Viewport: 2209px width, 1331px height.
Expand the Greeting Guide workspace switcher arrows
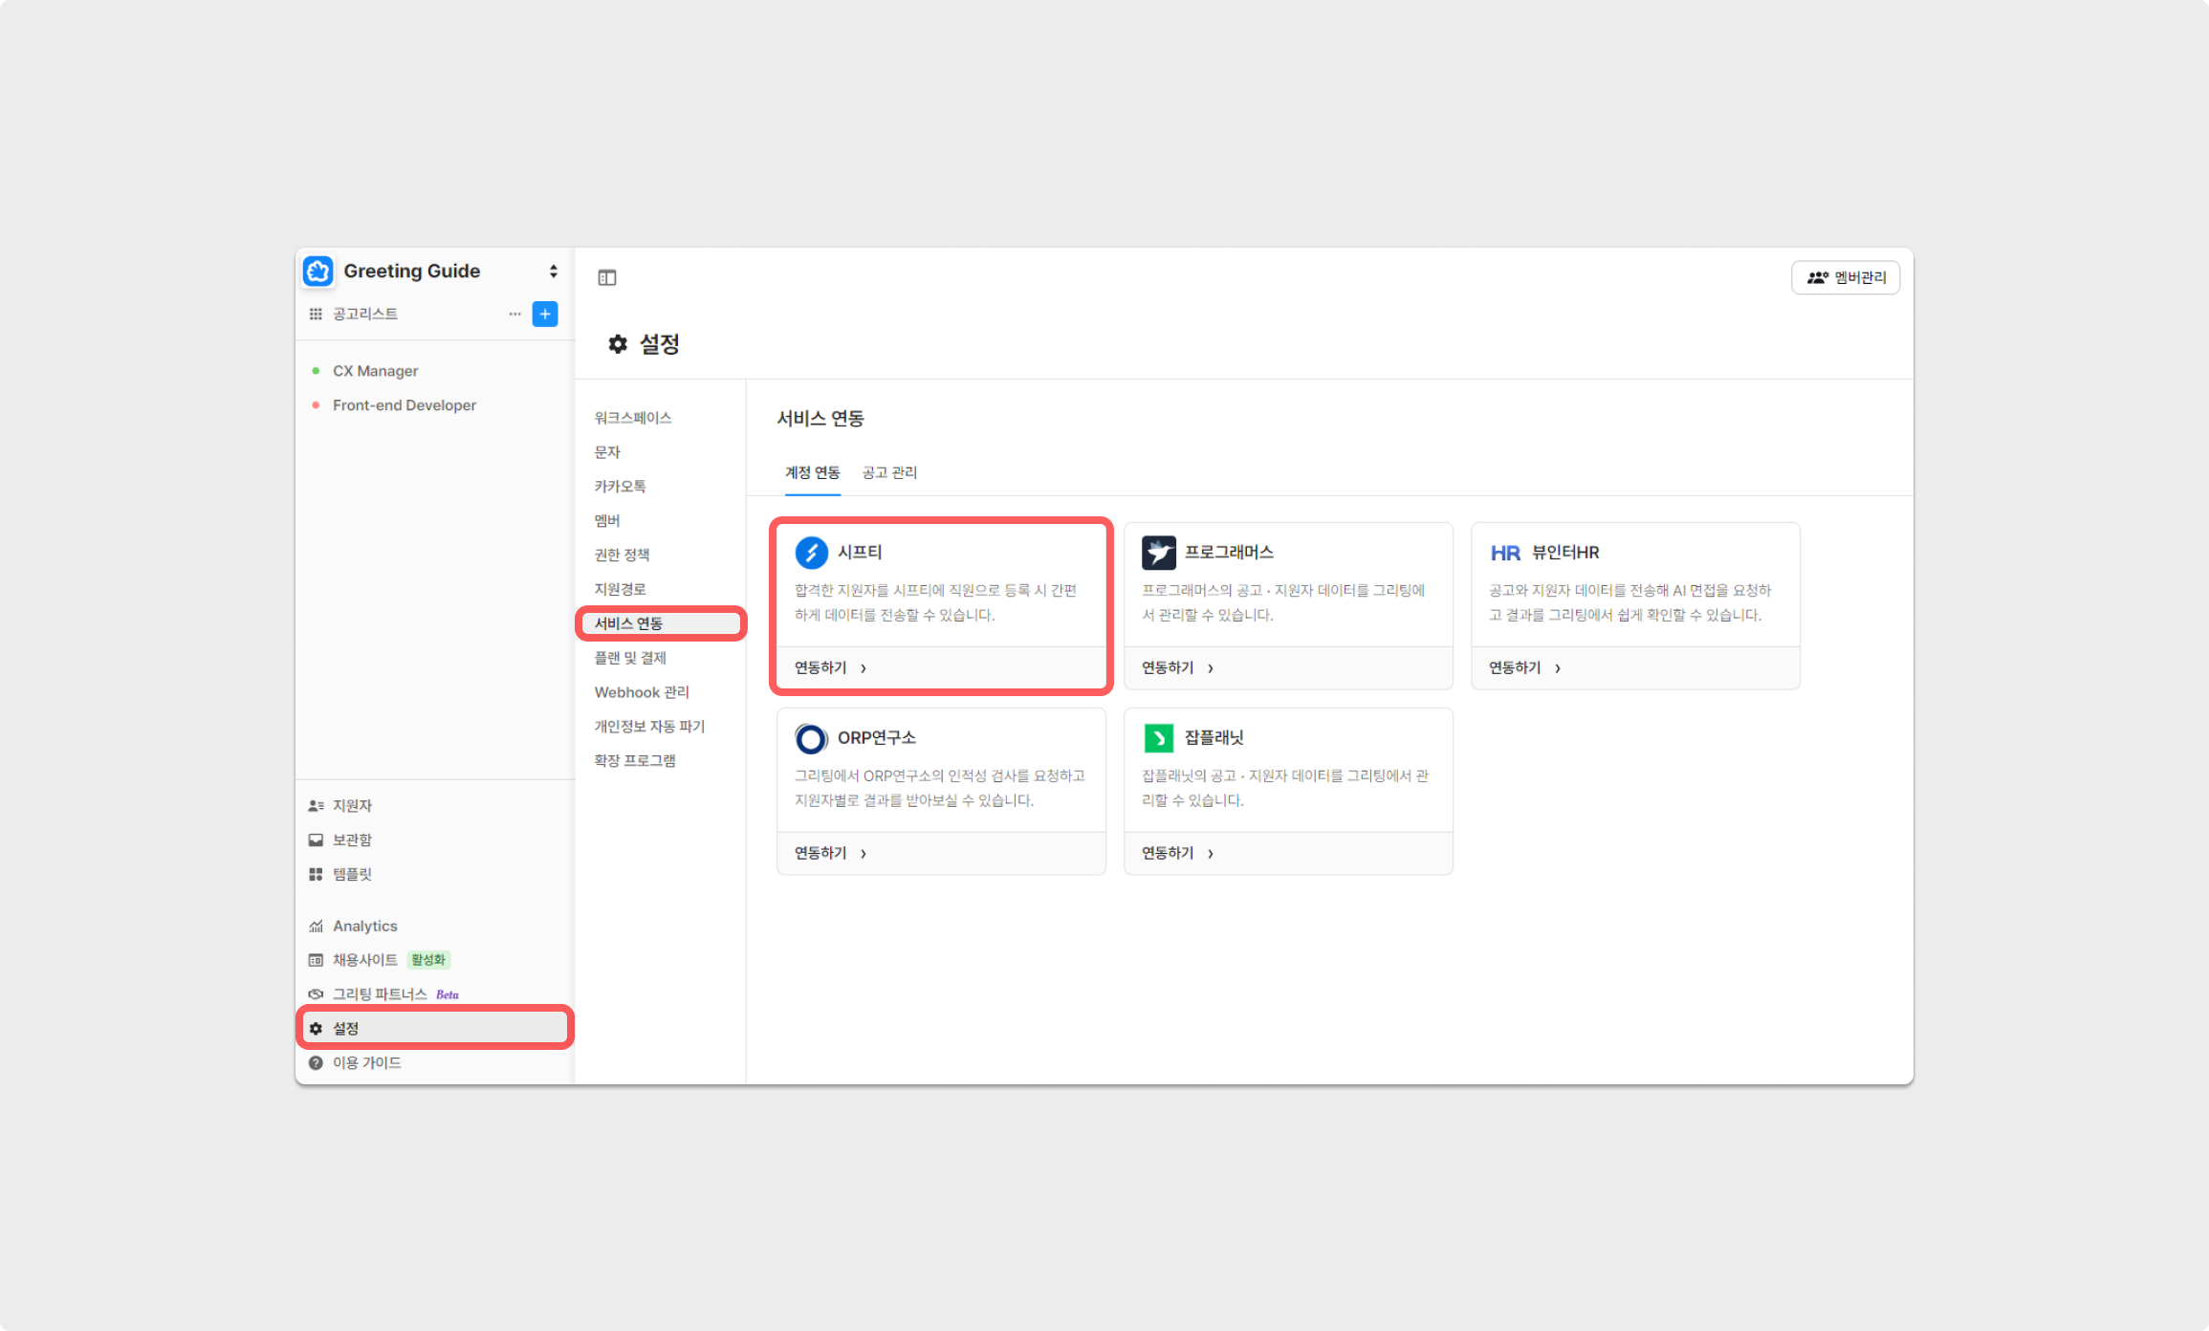(x=553, y=271)
